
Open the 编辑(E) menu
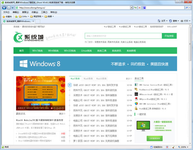[16, 12]
